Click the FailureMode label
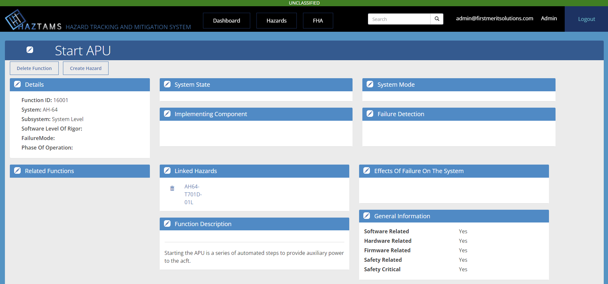 [x=38, y=138]
